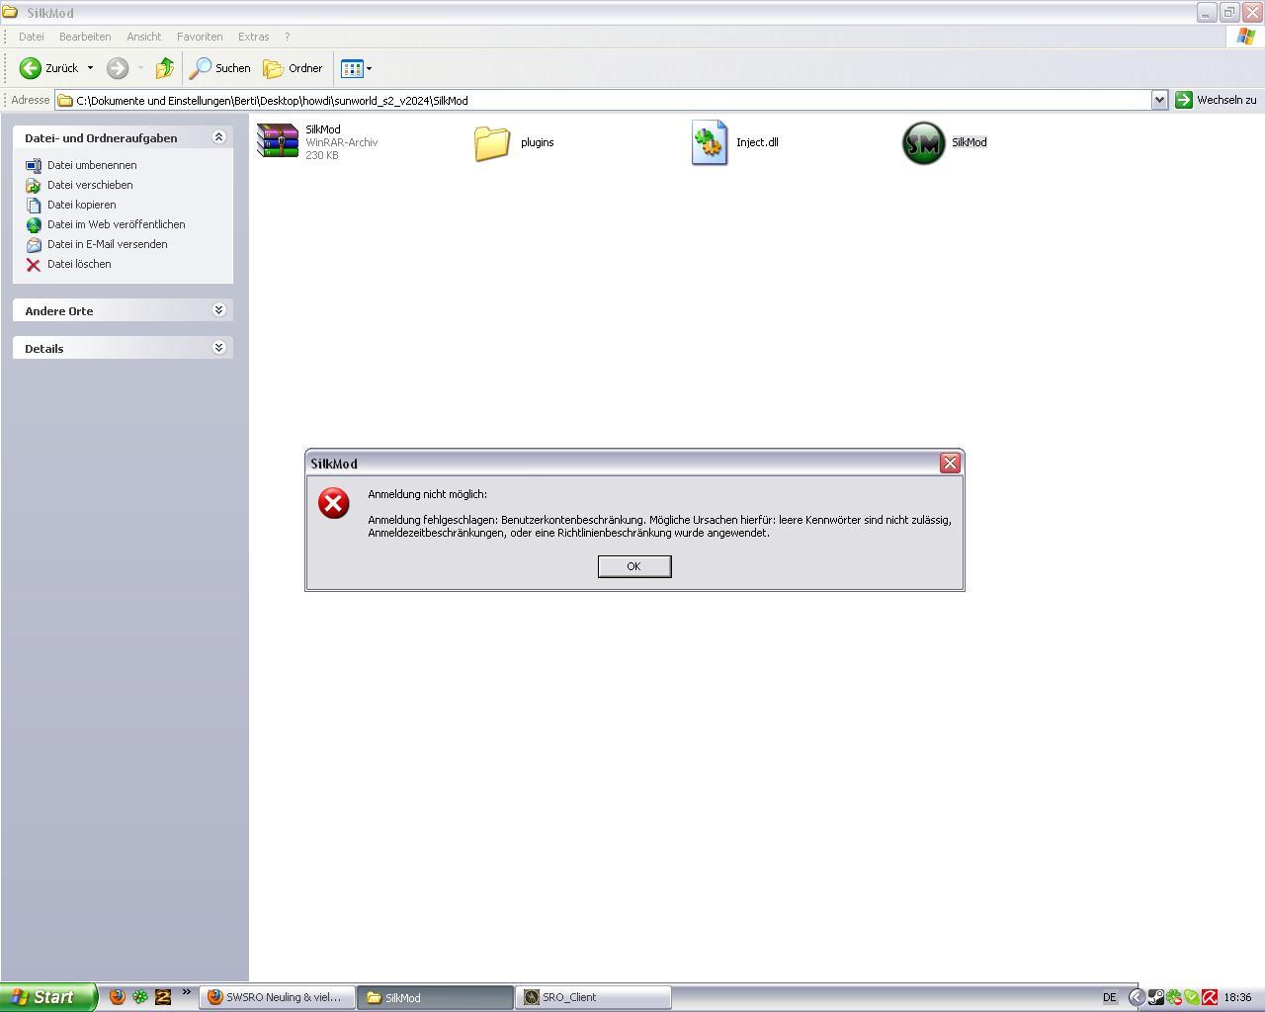
Task: Click the Suchen search toolbar icon
Action: point(220,68)
